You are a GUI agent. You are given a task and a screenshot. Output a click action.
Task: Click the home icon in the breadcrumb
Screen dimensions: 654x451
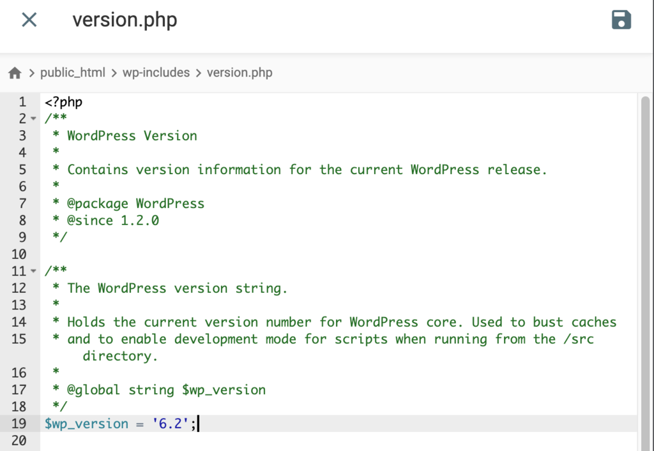click(14, 72)
